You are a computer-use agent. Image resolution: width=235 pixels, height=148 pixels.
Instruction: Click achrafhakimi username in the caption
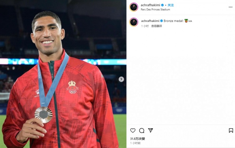point(150,21)
